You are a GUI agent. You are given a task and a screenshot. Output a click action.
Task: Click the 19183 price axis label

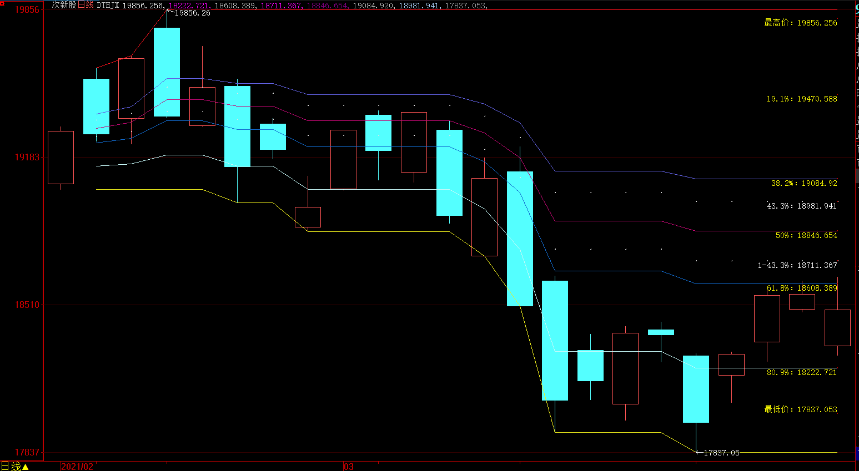[27, 157]
